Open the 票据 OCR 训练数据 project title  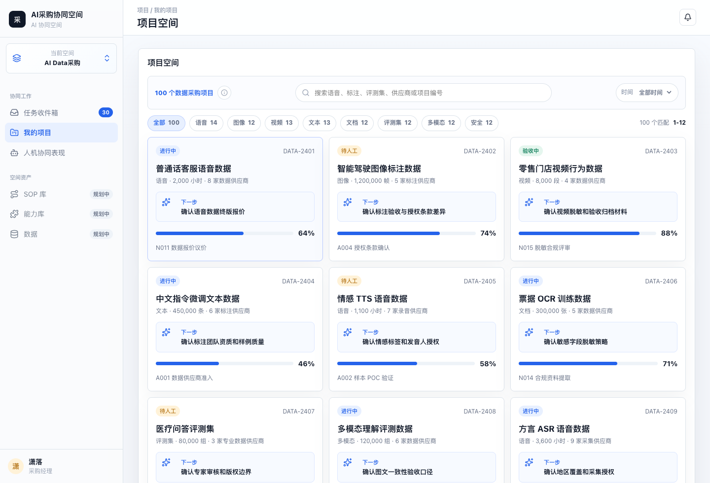[555, 299]
